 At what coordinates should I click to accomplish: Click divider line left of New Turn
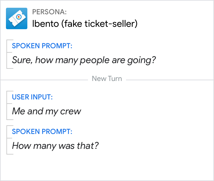tap(45, 80)
